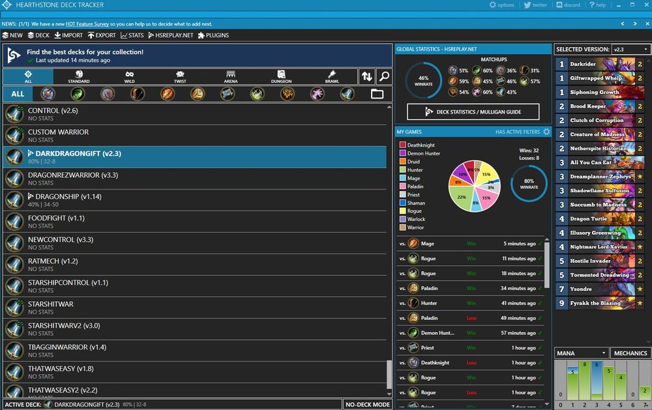The height and width of the screenshot is (410, 652).
Task: Filter decks by Druid class icon
Action: tap(108, 94)
